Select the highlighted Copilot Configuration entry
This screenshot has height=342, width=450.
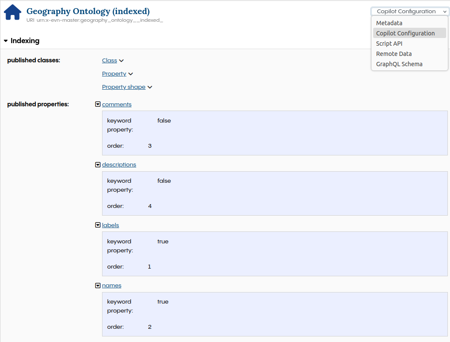coord(405,33)
